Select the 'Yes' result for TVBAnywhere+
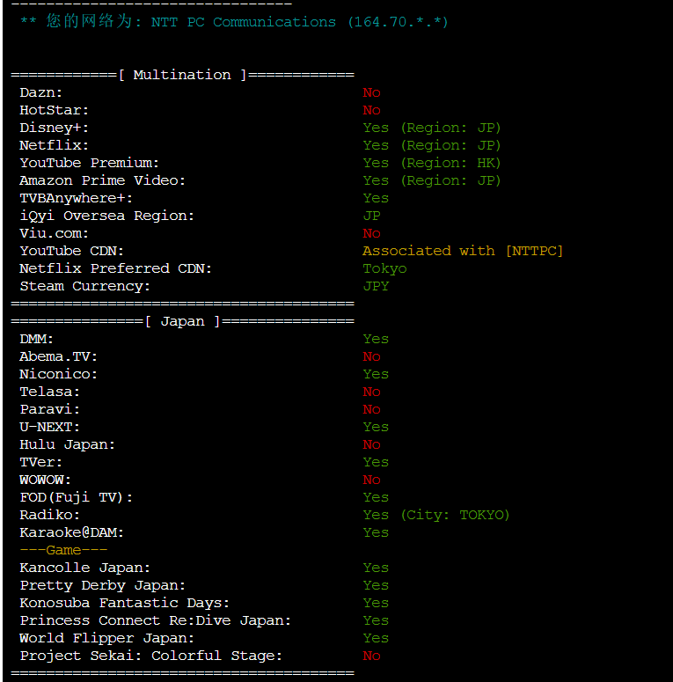Screen dimensions: 673x682 [x=376, y=198]
